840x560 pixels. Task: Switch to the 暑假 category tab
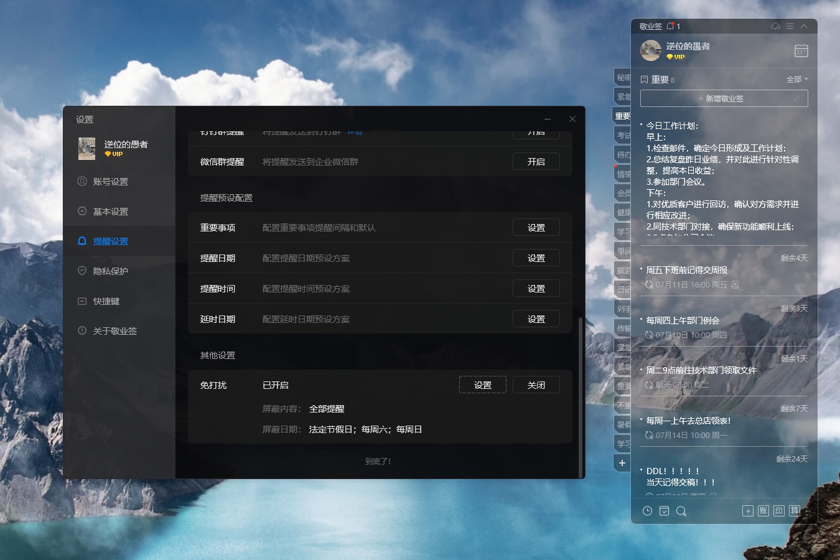(x=623, y=424)
